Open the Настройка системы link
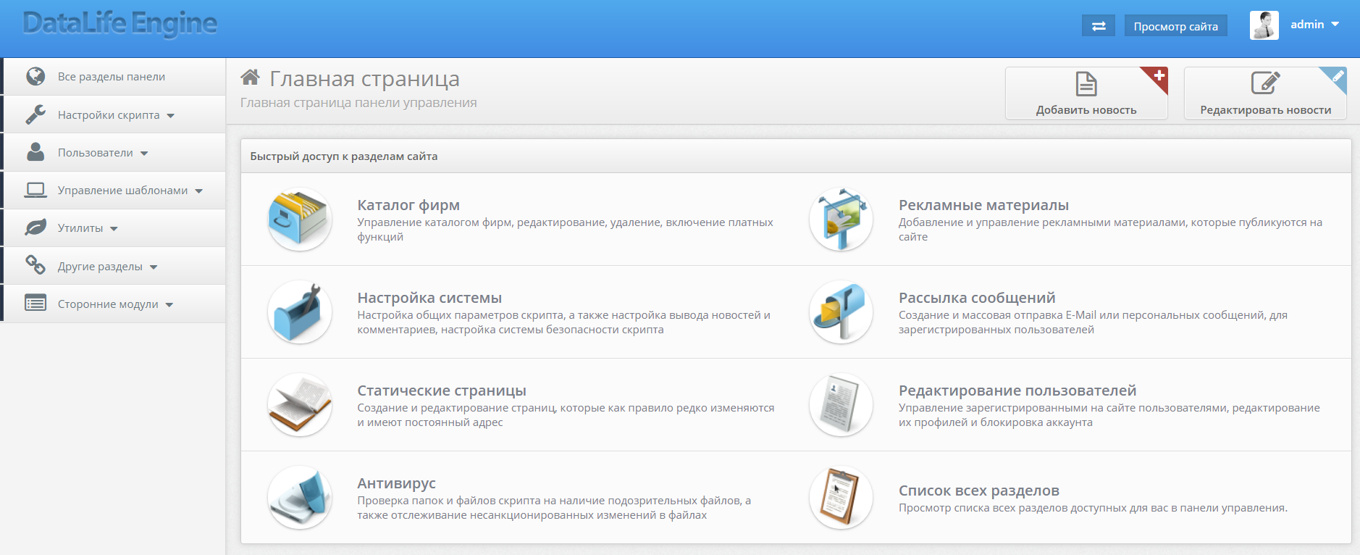The height and width of the screenshot is (555, 1360). (429, 298)
